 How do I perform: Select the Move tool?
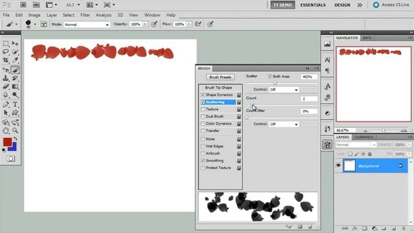pyautogui.click(x=15, y=43)
